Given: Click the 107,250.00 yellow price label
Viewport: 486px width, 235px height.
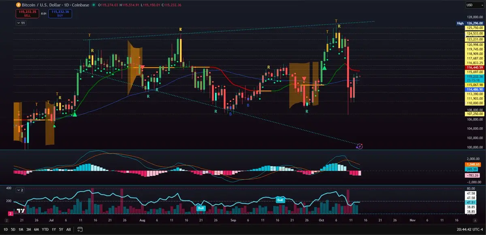Looking at the screenshot, I should tap(475, 114).
